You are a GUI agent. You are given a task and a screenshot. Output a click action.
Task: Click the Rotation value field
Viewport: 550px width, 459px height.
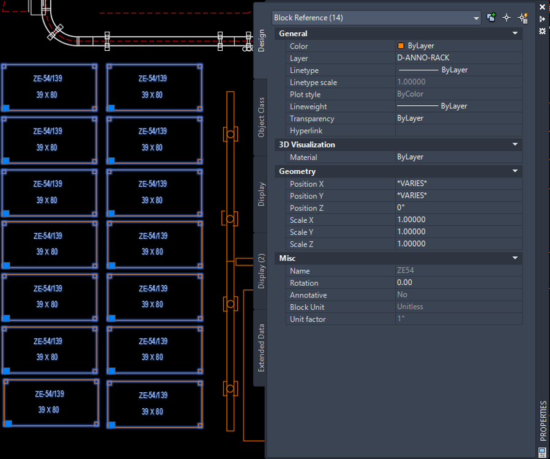[x=458, y=283]
